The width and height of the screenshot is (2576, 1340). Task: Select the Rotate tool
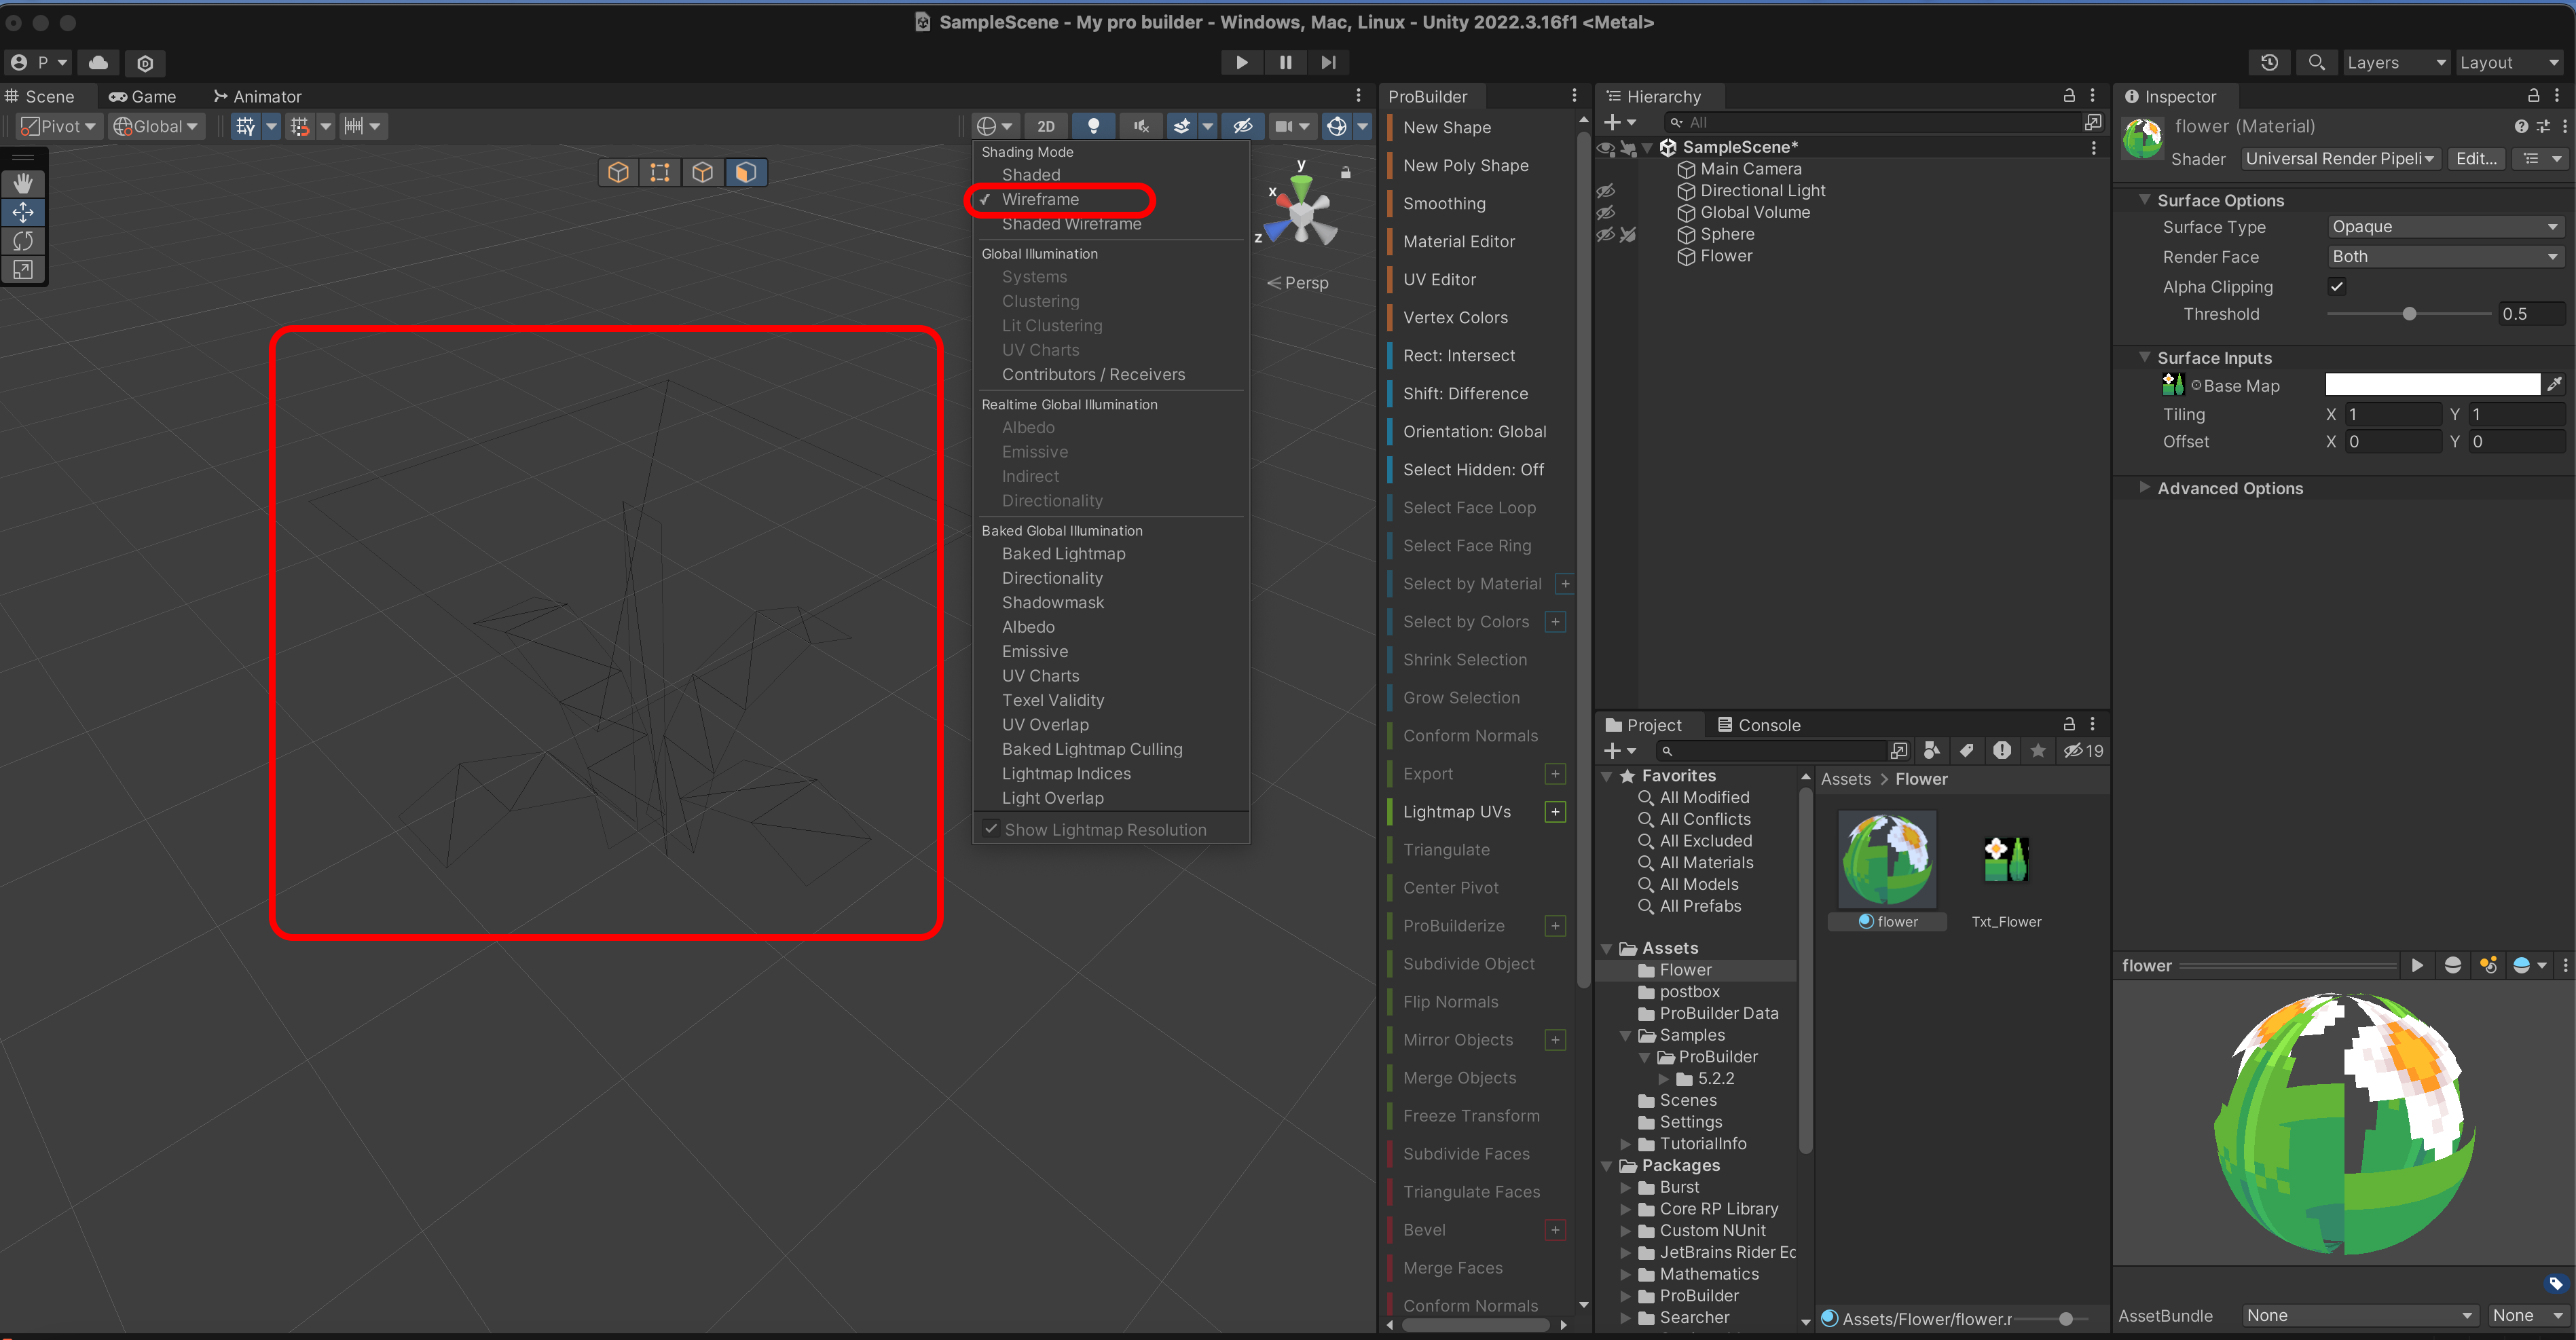click(23, 241)
